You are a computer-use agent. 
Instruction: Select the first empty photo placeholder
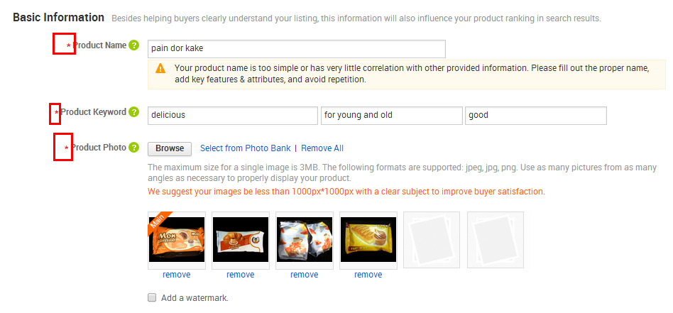(x=432, y=240)
